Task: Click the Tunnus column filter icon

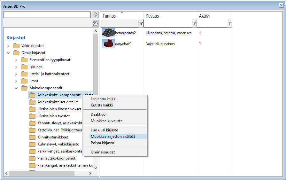Action: [141, 23]
